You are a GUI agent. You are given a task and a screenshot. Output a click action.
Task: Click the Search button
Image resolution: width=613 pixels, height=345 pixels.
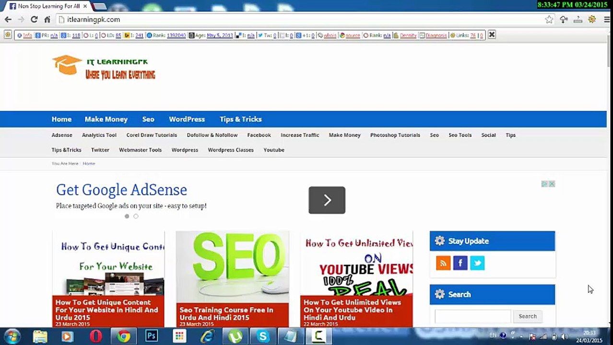point(528,316)
